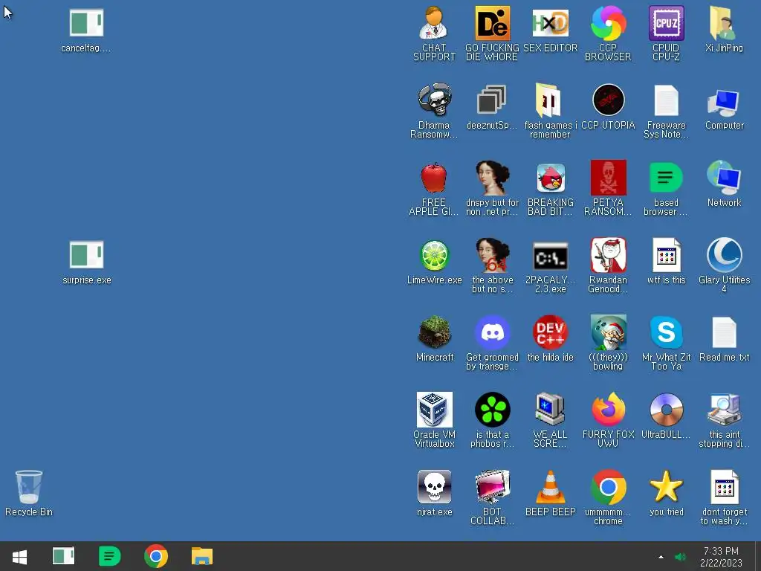Viewport: 761px width, 571px height.
Task: Open the dont forget to wash y... file
Action: tap(724, 487)
